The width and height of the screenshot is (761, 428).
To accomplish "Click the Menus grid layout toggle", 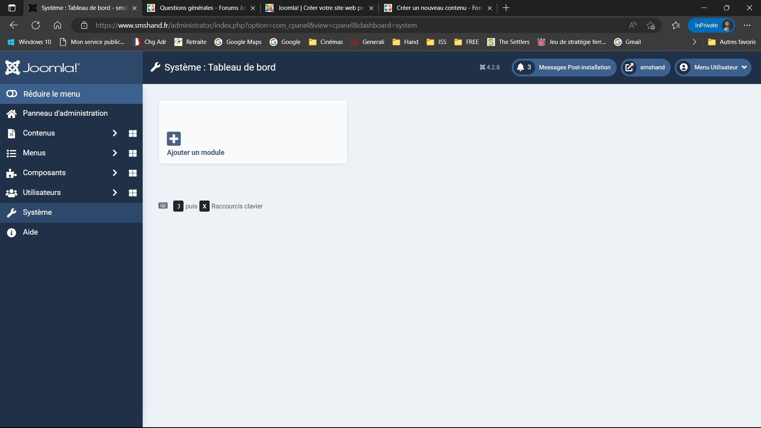I will (x=133, y=153).
